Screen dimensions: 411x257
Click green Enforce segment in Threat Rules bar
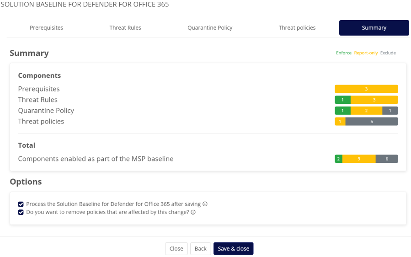coord(342,100)
